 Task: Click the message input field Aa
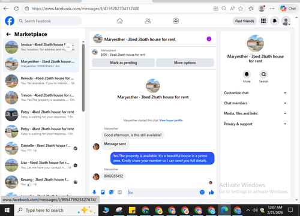pos(163,193)
